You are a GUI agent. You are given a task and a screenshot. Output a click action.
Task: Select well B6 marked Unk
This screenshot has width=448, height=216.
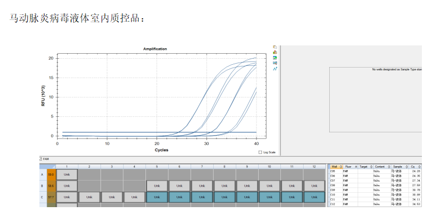(179, 186)
